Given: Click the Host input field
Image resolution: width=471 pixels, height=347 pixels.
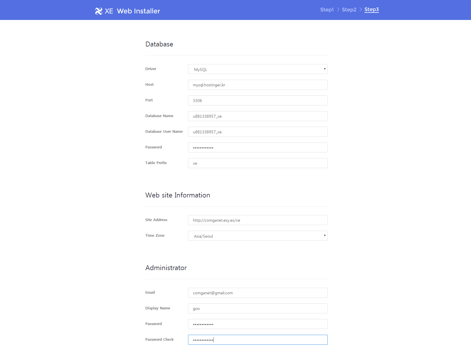Looking at the screenshot, I should pyautogui.click(x=257, y=85).
